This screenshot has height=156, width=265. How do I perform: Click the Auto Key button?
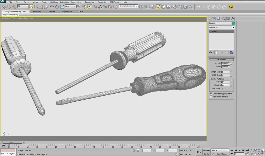click(x=207, y=150)
